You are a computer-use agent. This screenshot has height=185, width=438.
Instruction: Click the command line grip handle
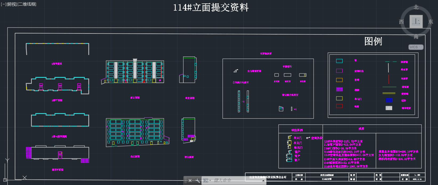pos(186,180)
